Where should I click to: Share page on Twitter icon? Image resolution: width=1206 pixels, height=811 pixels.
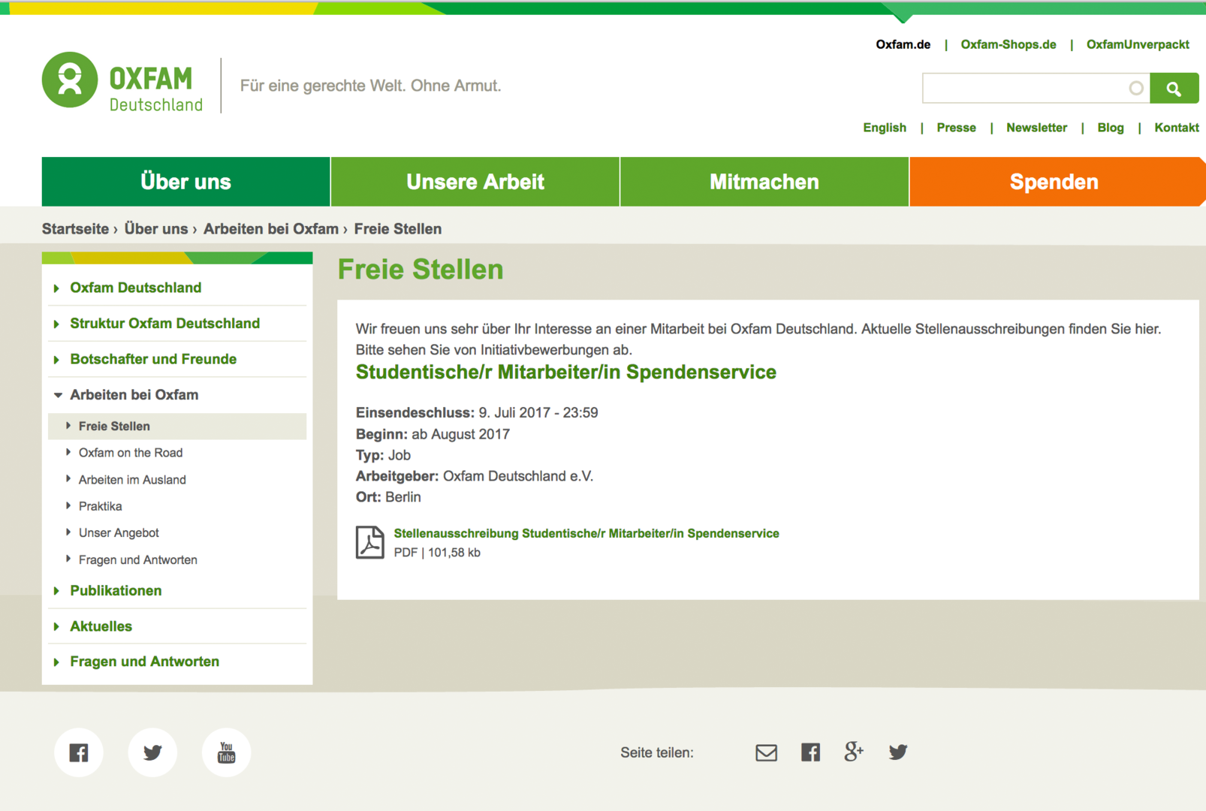[x=898, y=752]
